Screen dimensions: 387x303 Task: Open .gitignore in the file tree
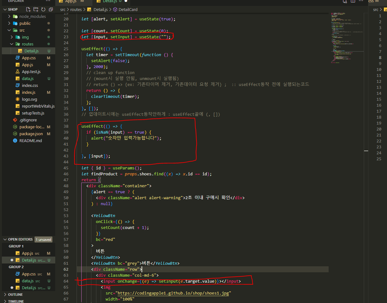[28, 120]
